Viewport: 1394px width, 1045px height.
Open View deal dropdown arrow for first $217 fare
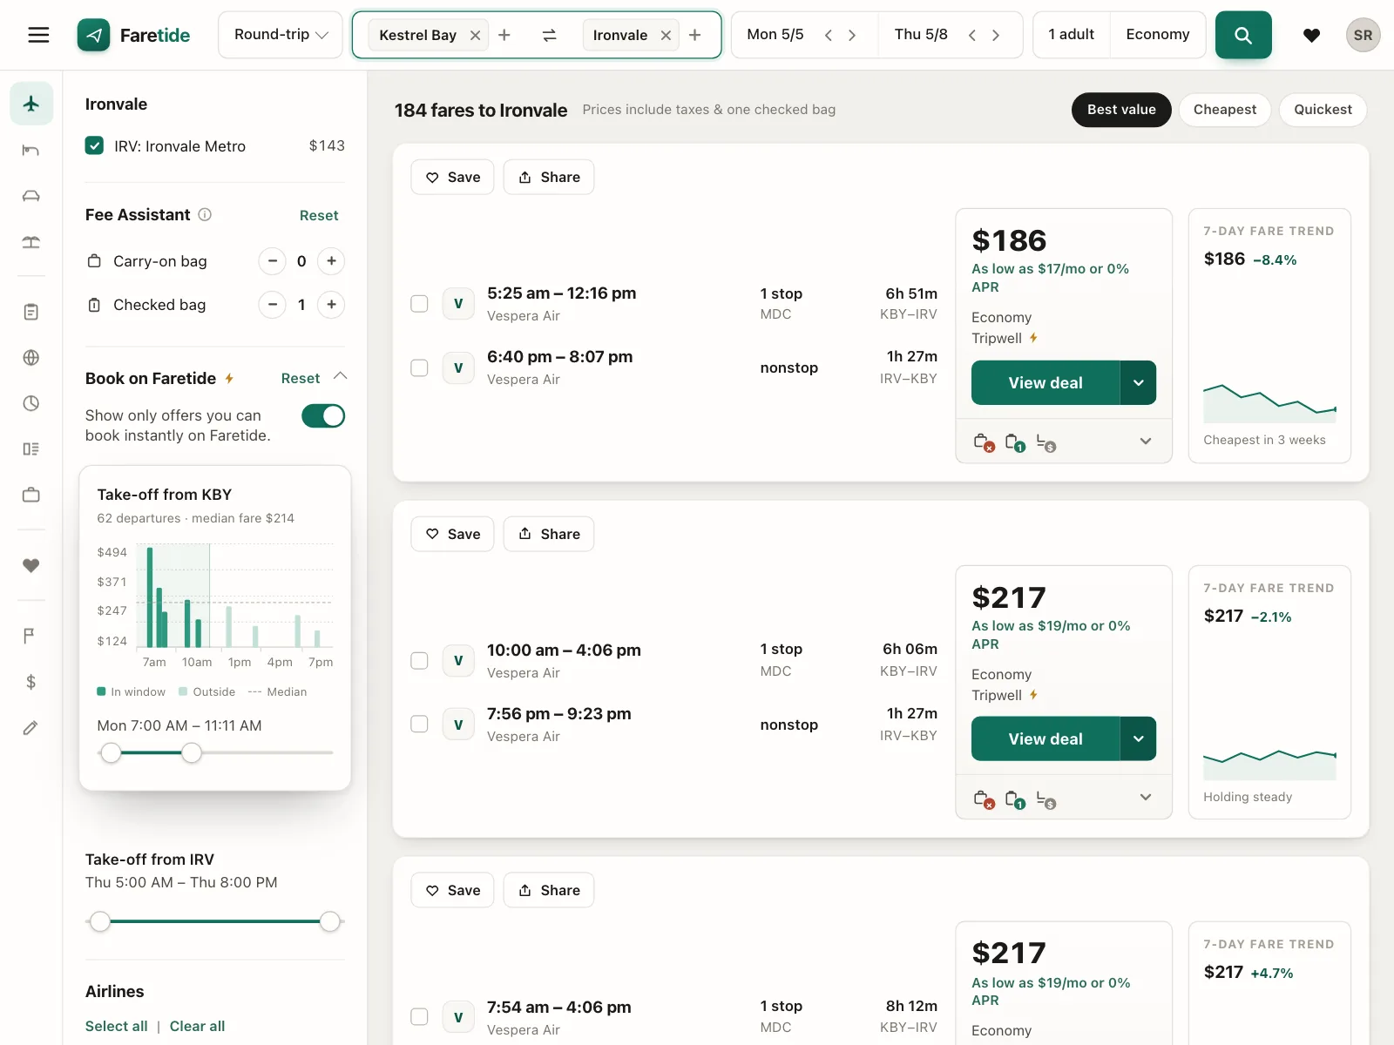pyautogui.click(x=1138, y=739)
